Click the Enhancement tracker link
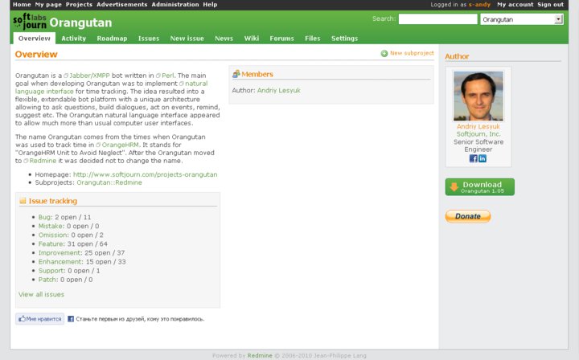579x360 pixels. (61, 261)
